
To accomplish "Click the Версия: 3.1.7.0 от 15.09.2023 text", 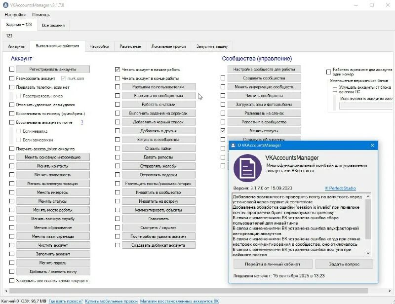I will point(263,188).
